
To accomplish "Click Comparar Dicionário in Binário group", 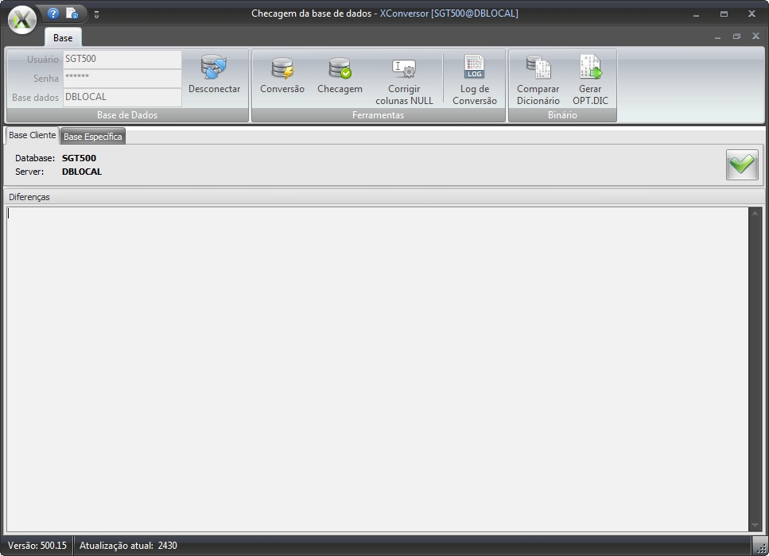I will (538, 80).
